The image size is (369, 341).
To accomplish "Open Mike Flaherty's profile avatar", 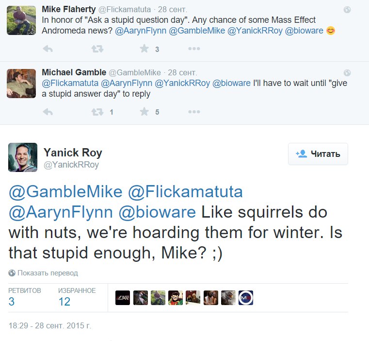I will 21,20.
